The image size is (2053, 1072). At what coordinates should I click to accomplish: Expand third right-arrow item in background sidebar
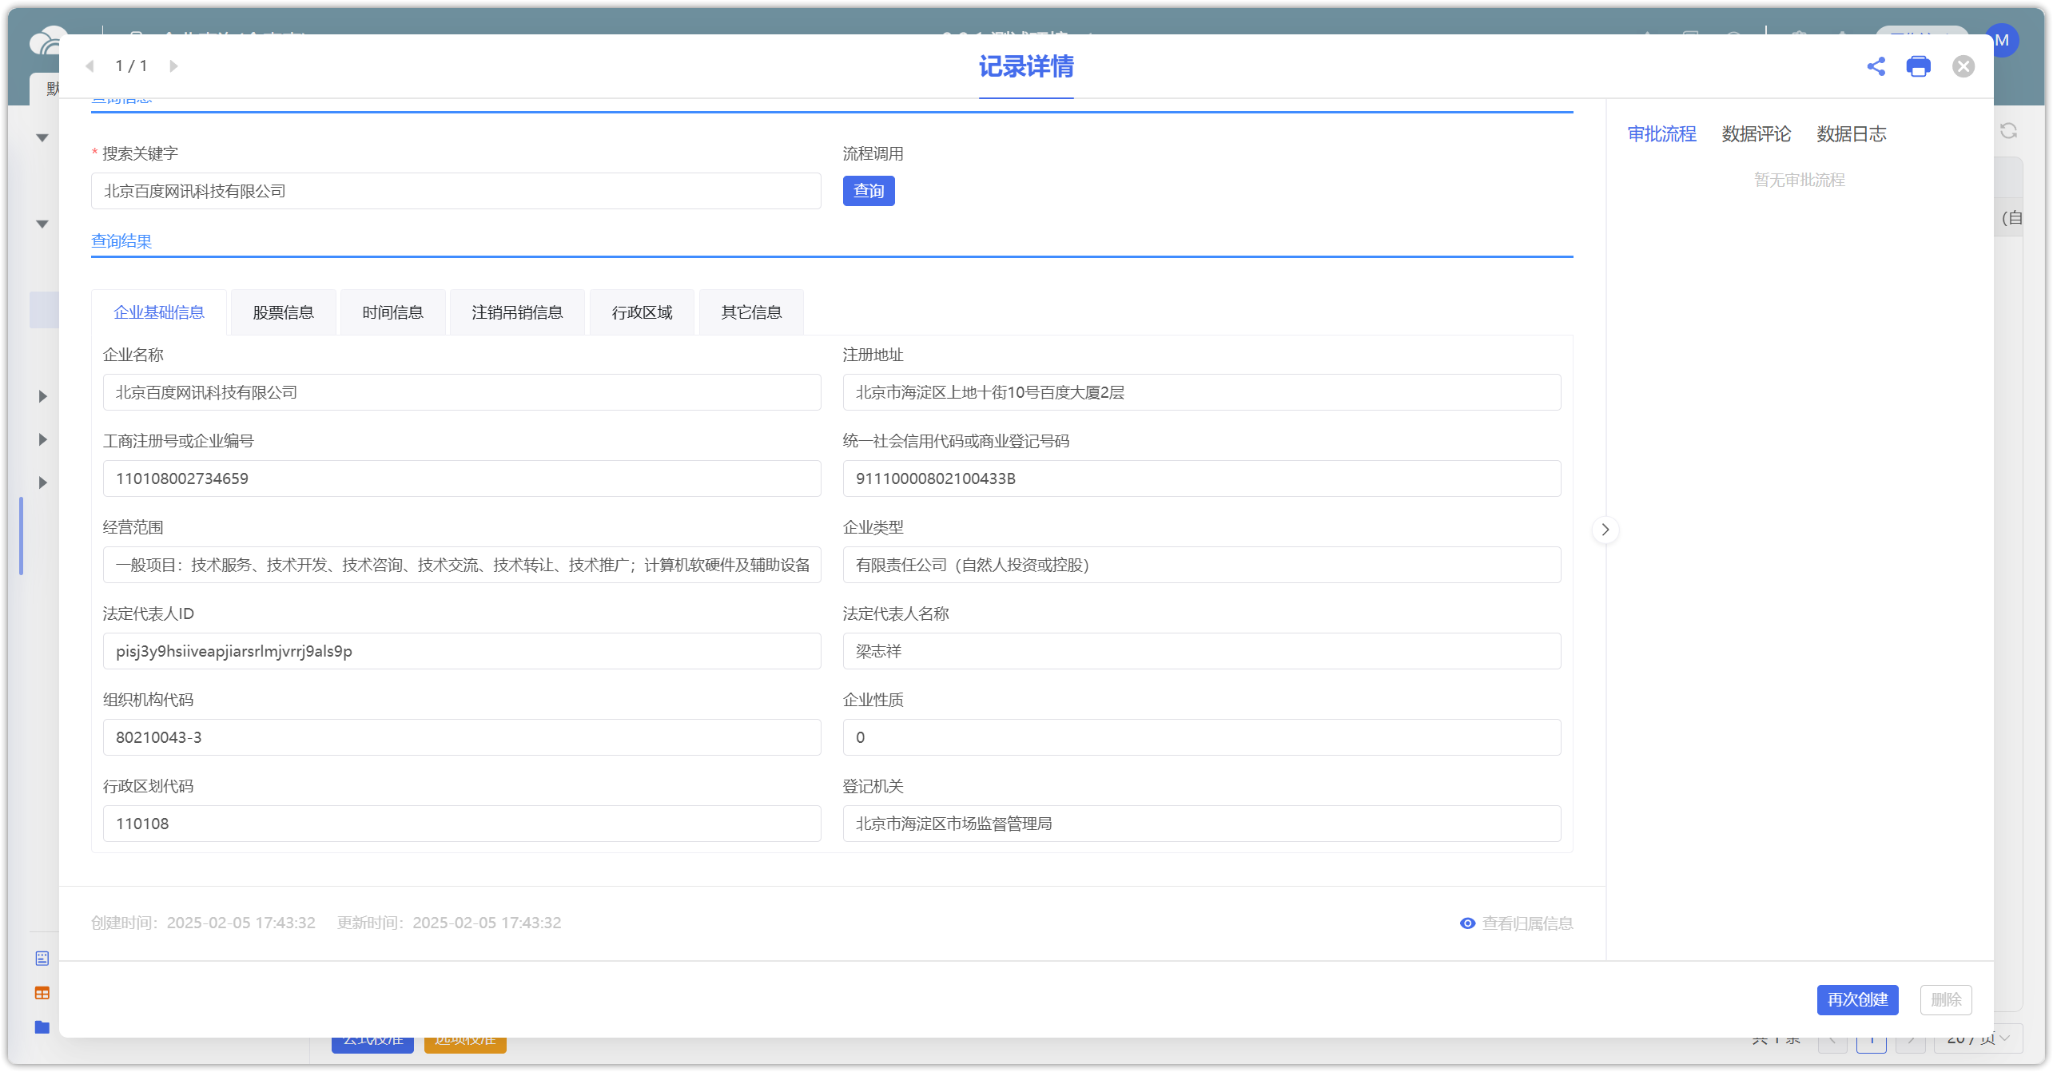click(43, 482)
